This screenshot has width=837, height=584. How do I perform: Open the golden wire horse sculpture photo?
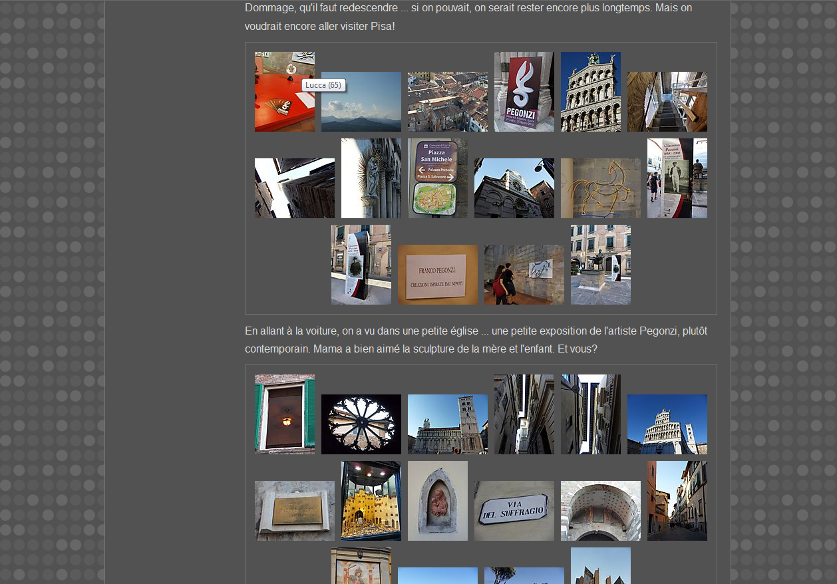click(600, 188)
